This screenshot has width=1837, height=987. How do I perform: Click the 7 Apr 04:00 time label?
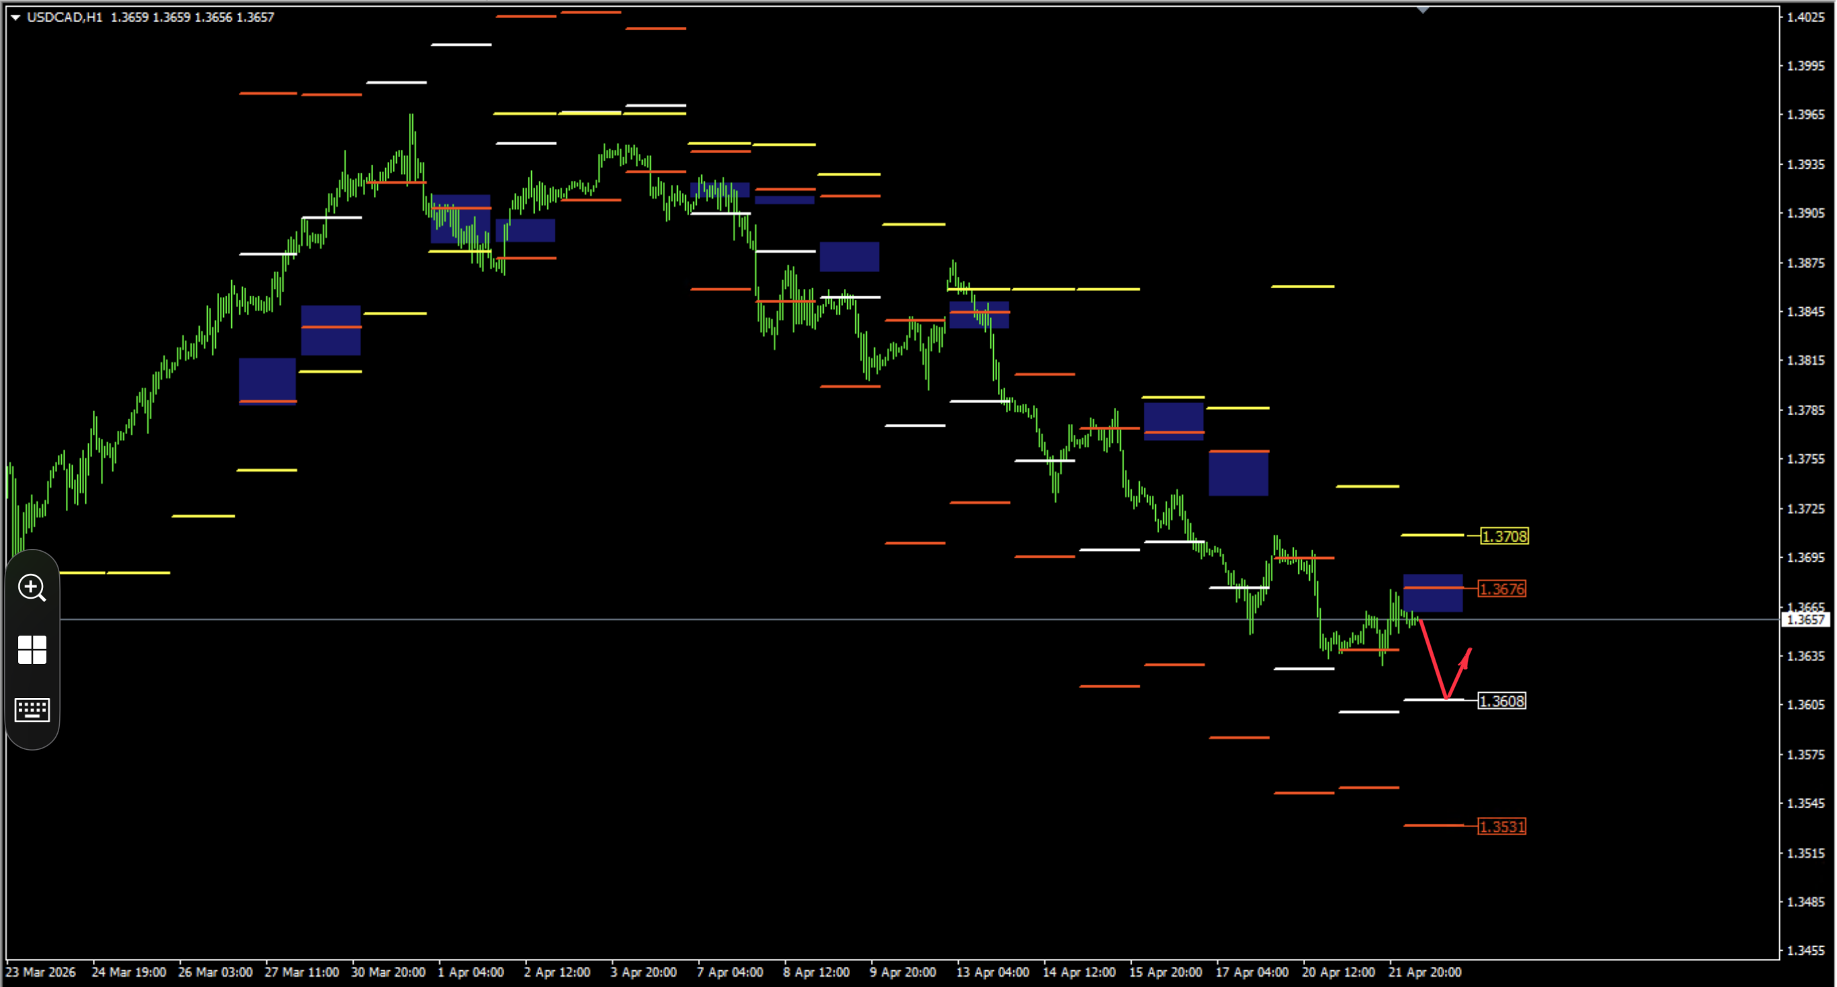point(730,972)
